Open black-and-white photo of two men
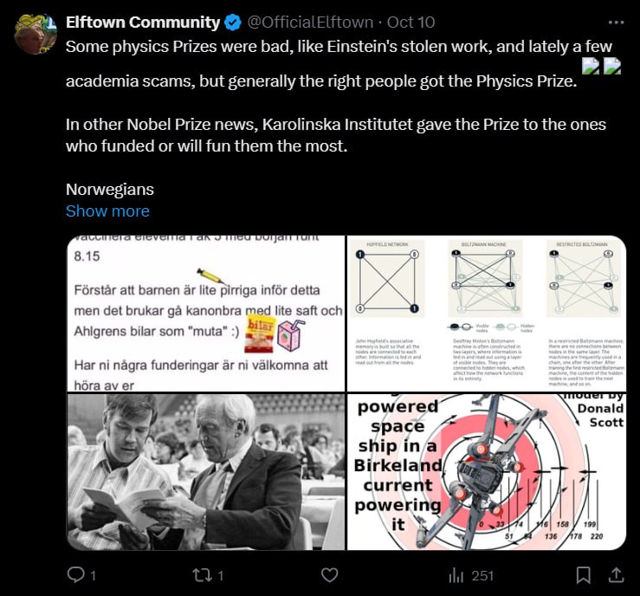This screenshot has width=640, height=596. click(x=206, y=472)
